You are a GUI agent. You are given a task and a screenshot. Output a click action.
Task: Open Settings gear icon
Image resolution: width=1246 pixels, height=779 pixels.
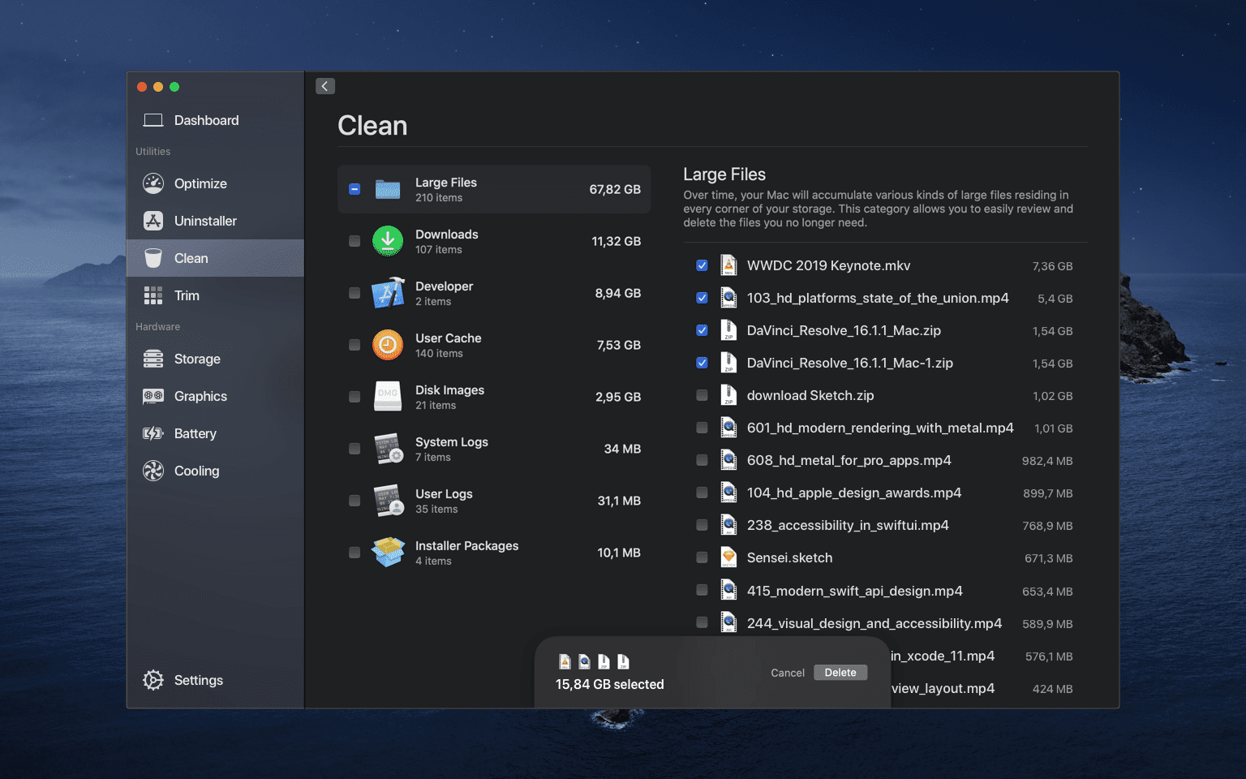point(153,680)
